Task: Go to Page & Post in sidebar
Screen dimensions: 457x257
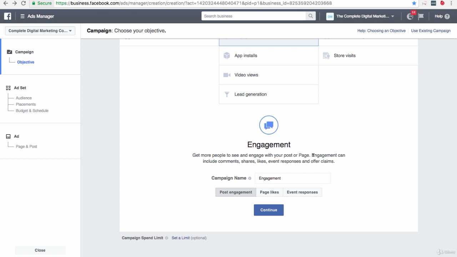Action: tap(26, 146)
